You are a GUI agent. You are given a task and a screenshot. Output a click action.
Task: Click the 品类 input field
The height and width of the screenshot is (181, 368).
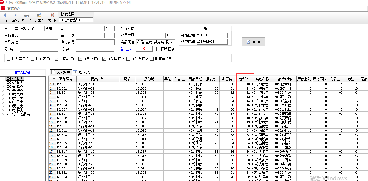tap(90, 29)
